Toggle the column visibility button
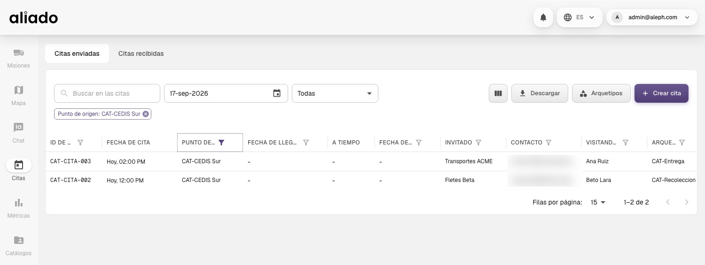The height and width of the screenshot is (265, 705). point(498,93)
